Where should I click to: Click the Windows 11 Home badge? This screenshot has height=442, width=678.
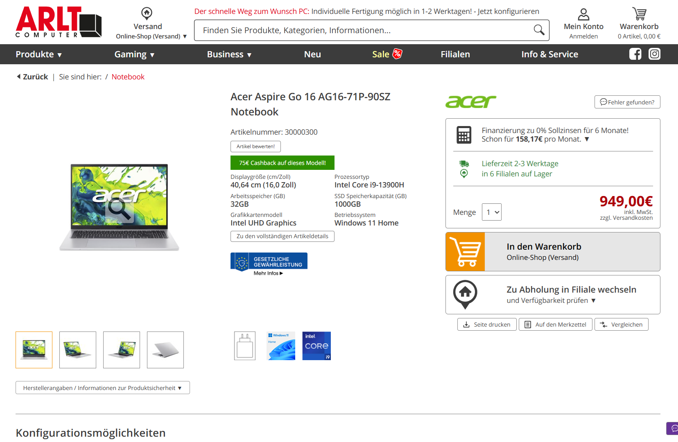(281, 346)
